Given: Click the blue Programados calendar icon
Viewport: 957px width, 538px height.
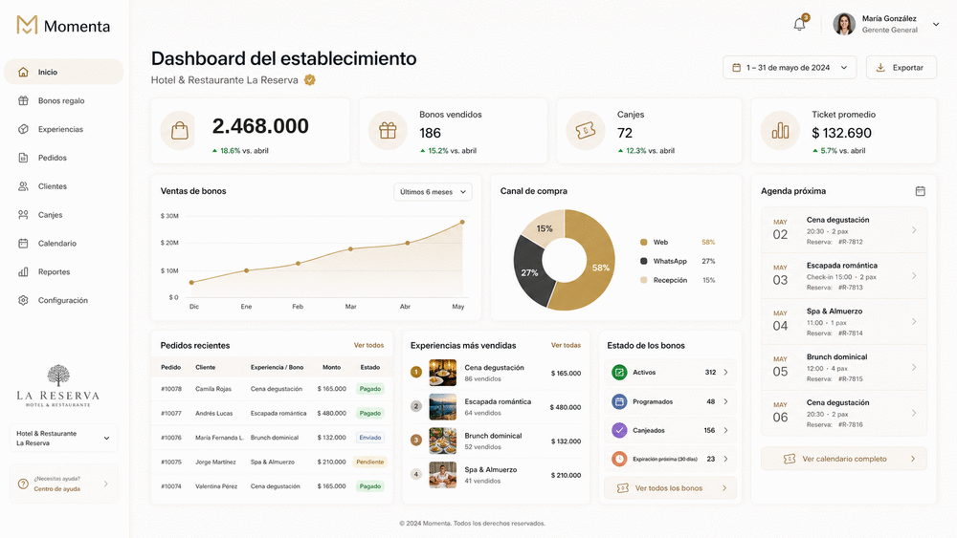Looking at the screenshot, I should point(619,401).
